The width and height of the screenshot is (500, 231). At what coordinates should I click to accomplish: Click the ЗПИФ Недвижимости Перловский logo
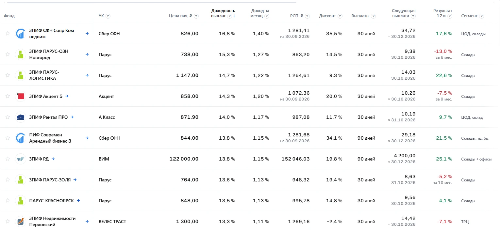21,222
